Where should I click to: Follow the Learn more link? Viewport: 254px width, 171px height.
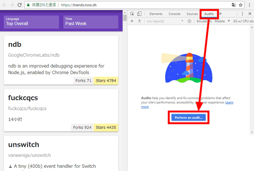tap(229, 103)
